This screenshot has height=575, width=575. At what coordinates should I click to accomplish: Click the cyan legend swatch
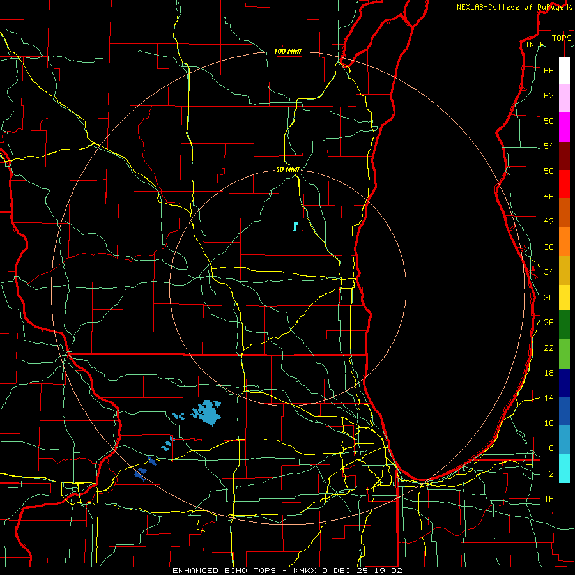pos(564,468)
